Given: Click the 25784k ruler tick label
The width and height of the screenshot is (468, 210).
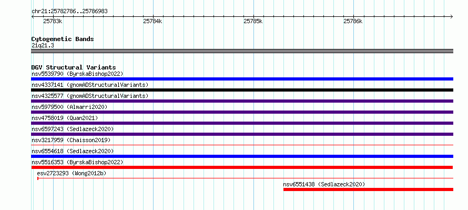Looking at the screenshot, I should (x=152, y=21).
